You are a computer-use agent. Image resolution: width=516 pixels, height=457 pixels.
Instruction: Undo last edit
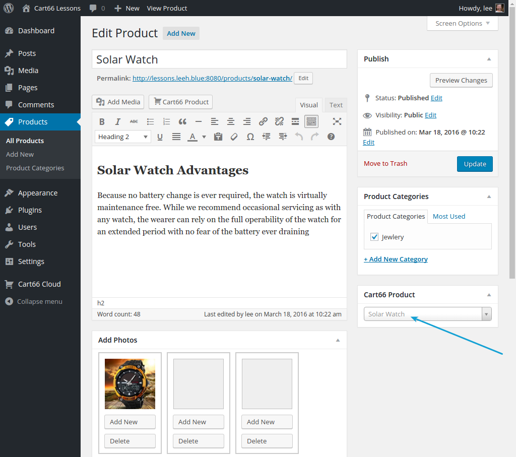tap(298, 137)
